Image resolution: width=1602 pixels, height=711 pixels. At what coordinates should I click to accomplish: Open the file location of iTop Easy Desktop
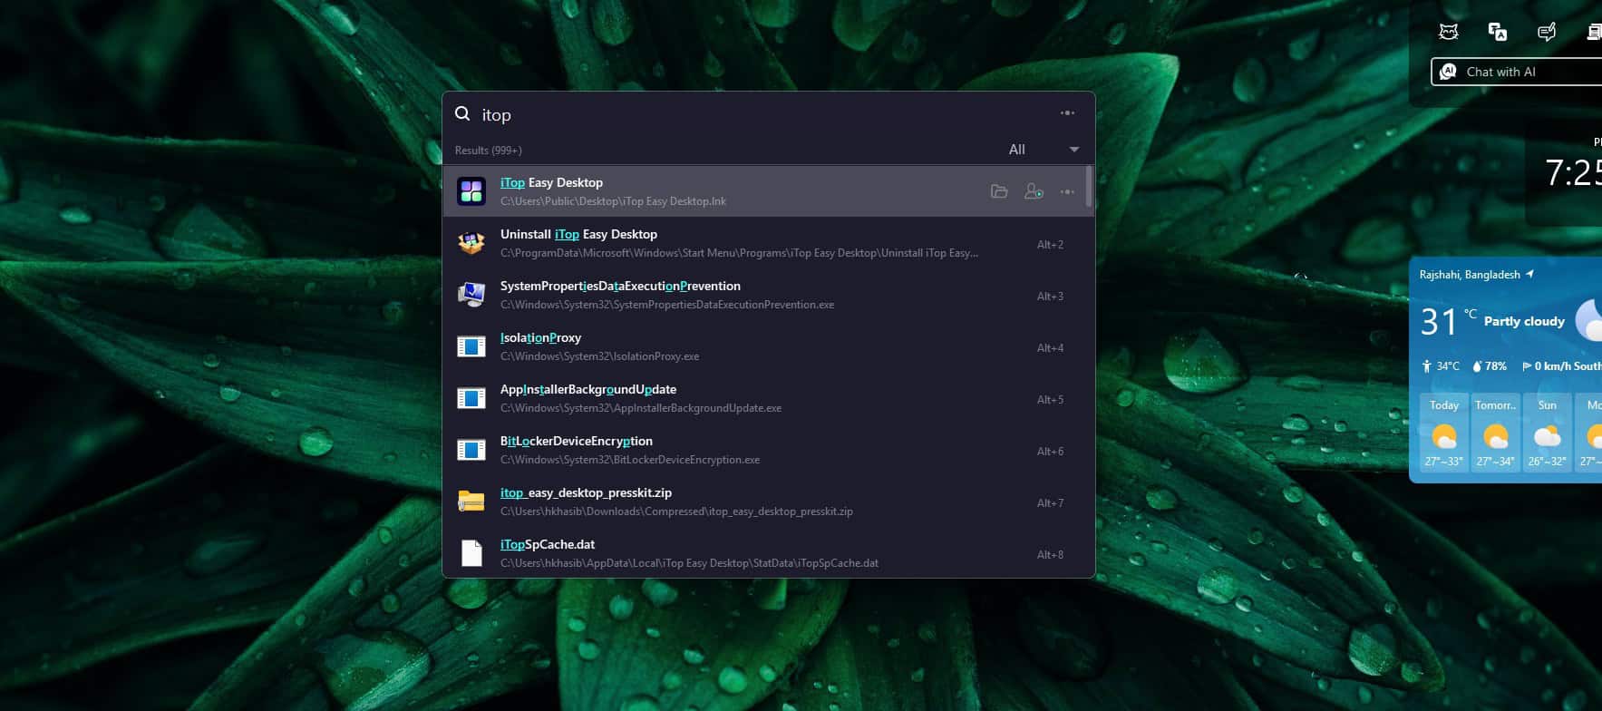(x=999, y=191)
